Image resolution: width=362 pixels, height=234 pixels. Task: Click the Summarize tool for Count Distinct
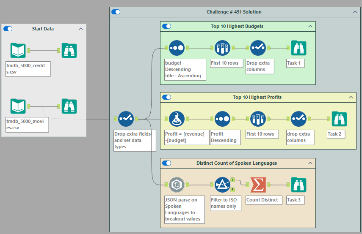tap(258, 185)
